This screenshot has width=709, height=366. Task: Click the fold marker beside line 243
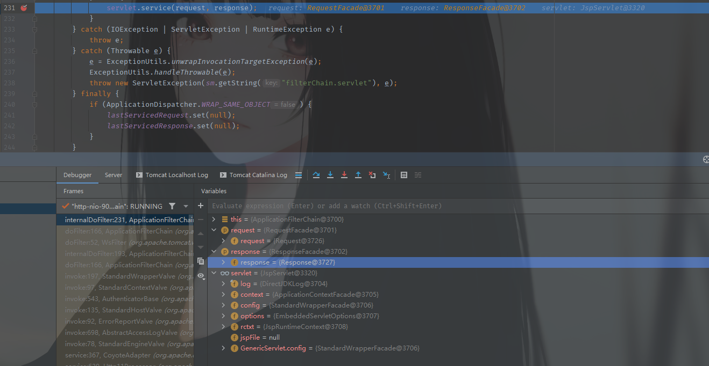(34, 137)
